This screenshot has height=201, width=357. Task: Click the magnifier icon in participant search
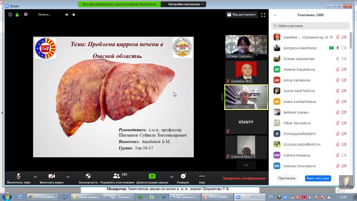pyautogui.click(x=275, y=26)
